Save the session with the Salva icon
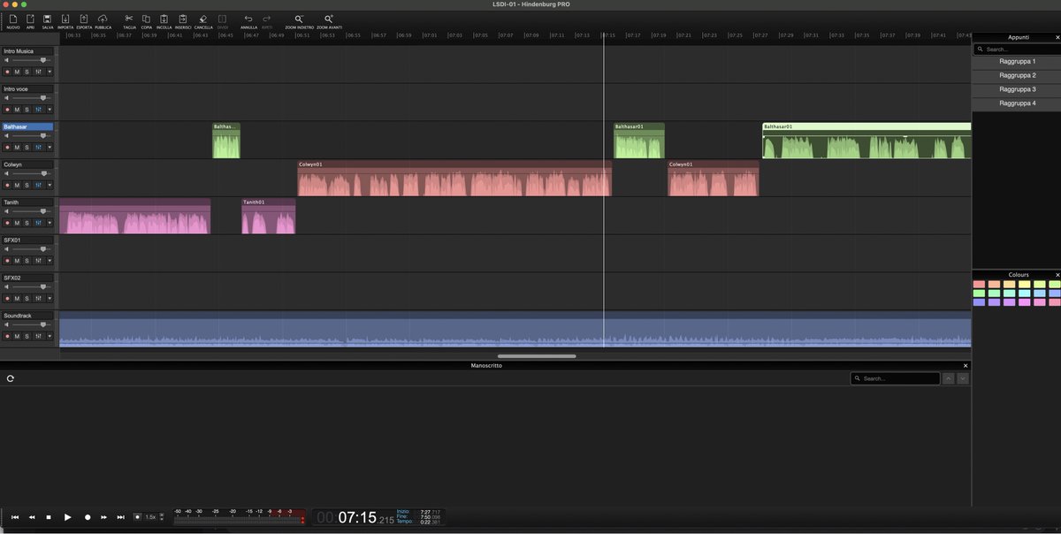 click(48, 19)
